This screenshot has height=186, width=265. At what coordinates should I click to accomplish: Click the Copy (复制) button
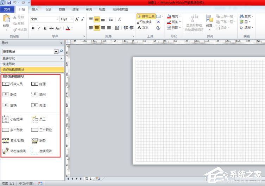[18, 24]
